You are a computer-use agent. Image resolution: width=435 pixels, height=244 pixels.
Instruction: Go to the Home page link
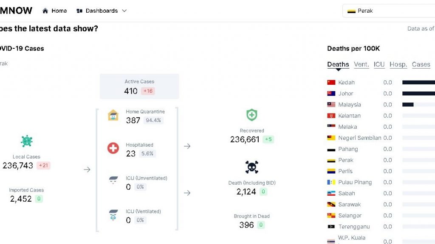click(59, 11)
